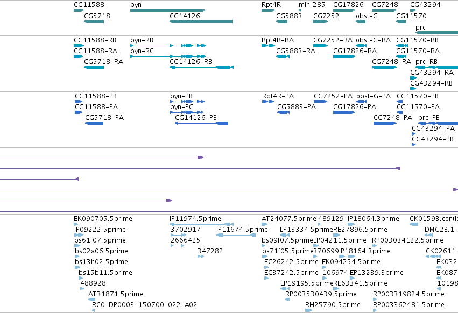Select EST RH25790.5prime
The image size is (458, 313).
point(333,305)
